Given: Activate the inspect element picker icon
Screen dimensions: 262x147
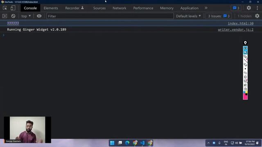Looking at the screenshot, I should tap(5, 8).
